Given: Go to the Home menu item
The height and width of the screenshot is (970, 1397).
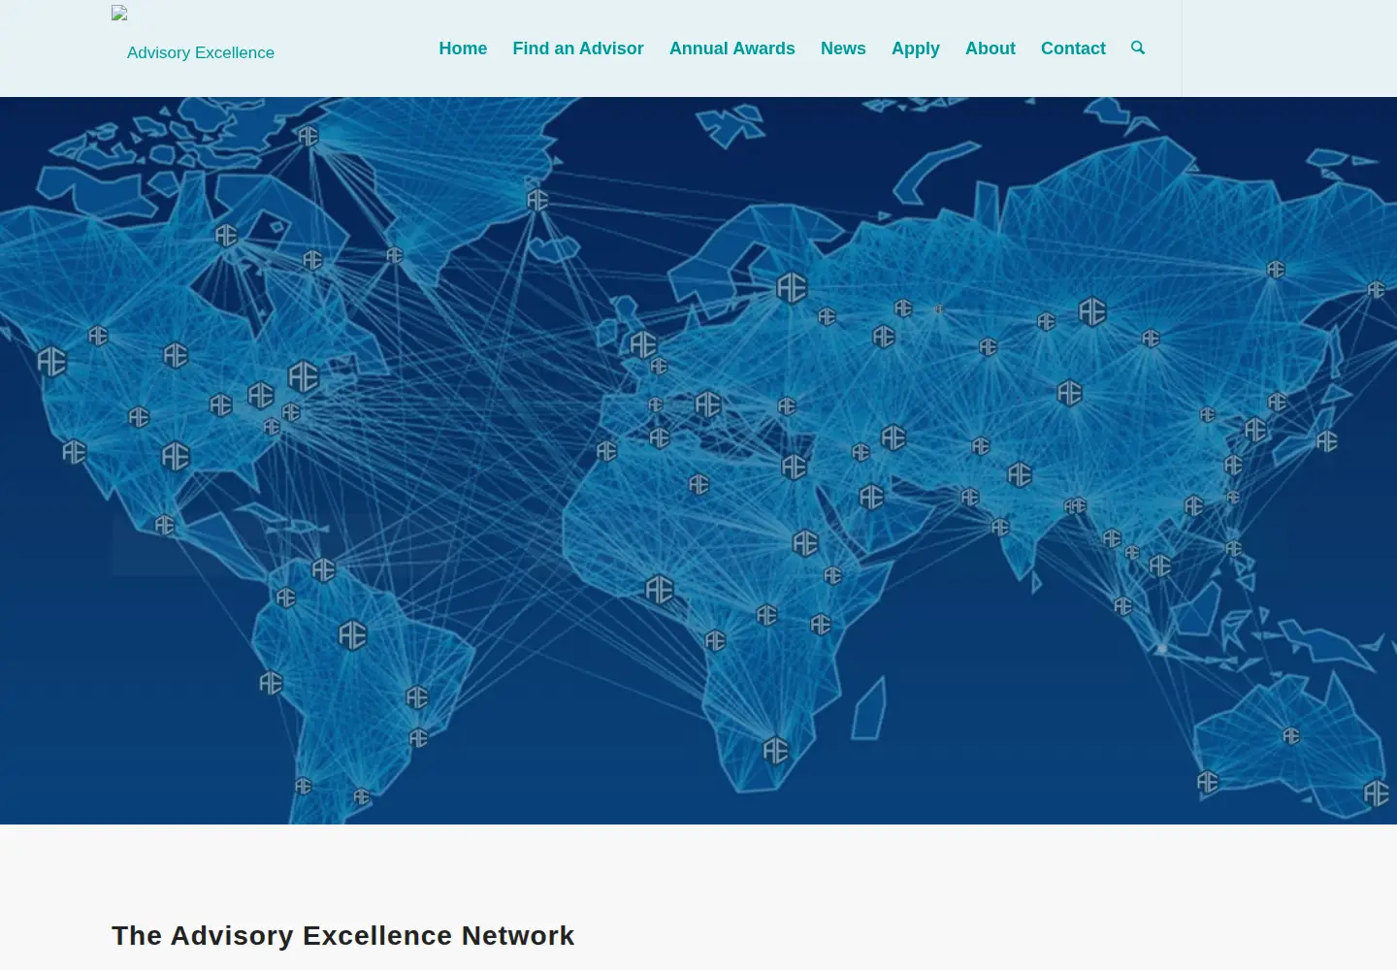Looking at the screenshot, I should (x=463, y=48).
